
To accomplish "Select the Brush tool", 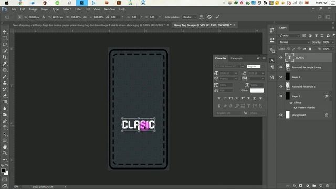I will [x=5, y=77].
